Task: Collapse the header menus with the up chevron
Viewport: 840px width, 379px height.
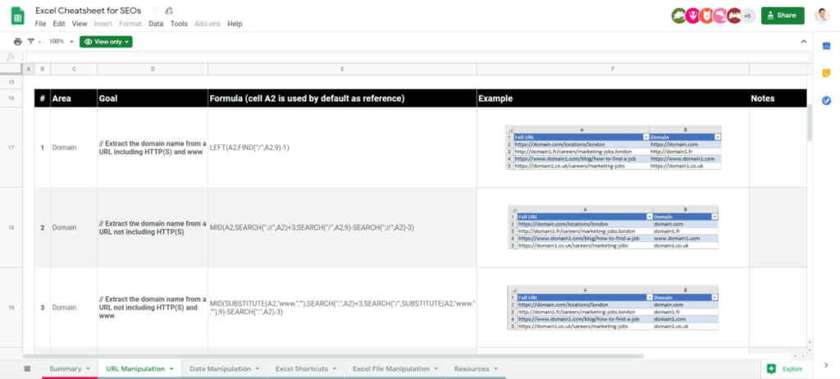Action: tap(803, 41)
